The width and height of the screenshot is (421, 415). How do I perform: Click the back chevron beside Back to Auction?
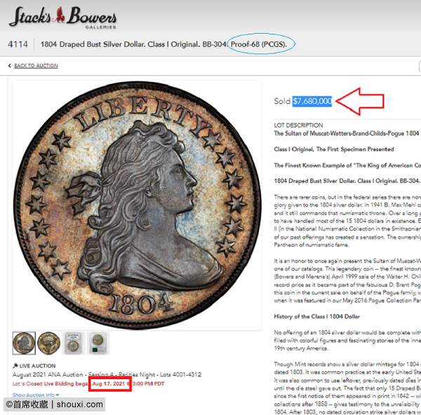click(10, 65)
